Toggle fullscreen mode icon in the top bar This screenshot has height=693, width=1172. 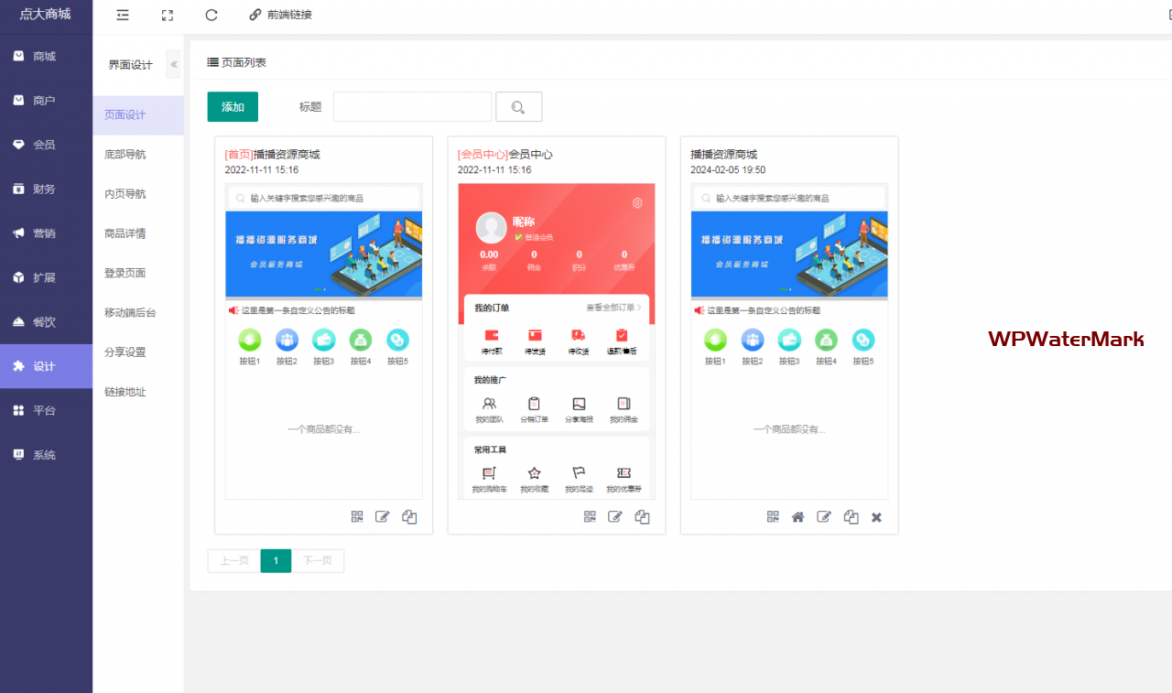point(167,15)
